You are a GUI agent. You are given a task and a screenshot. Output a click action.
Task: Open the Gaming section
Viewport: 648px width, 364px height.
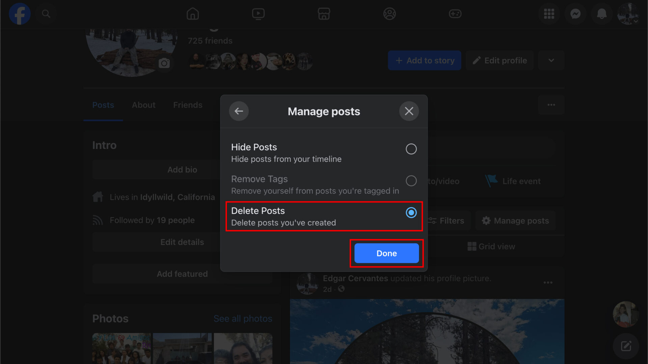point(455,14)
